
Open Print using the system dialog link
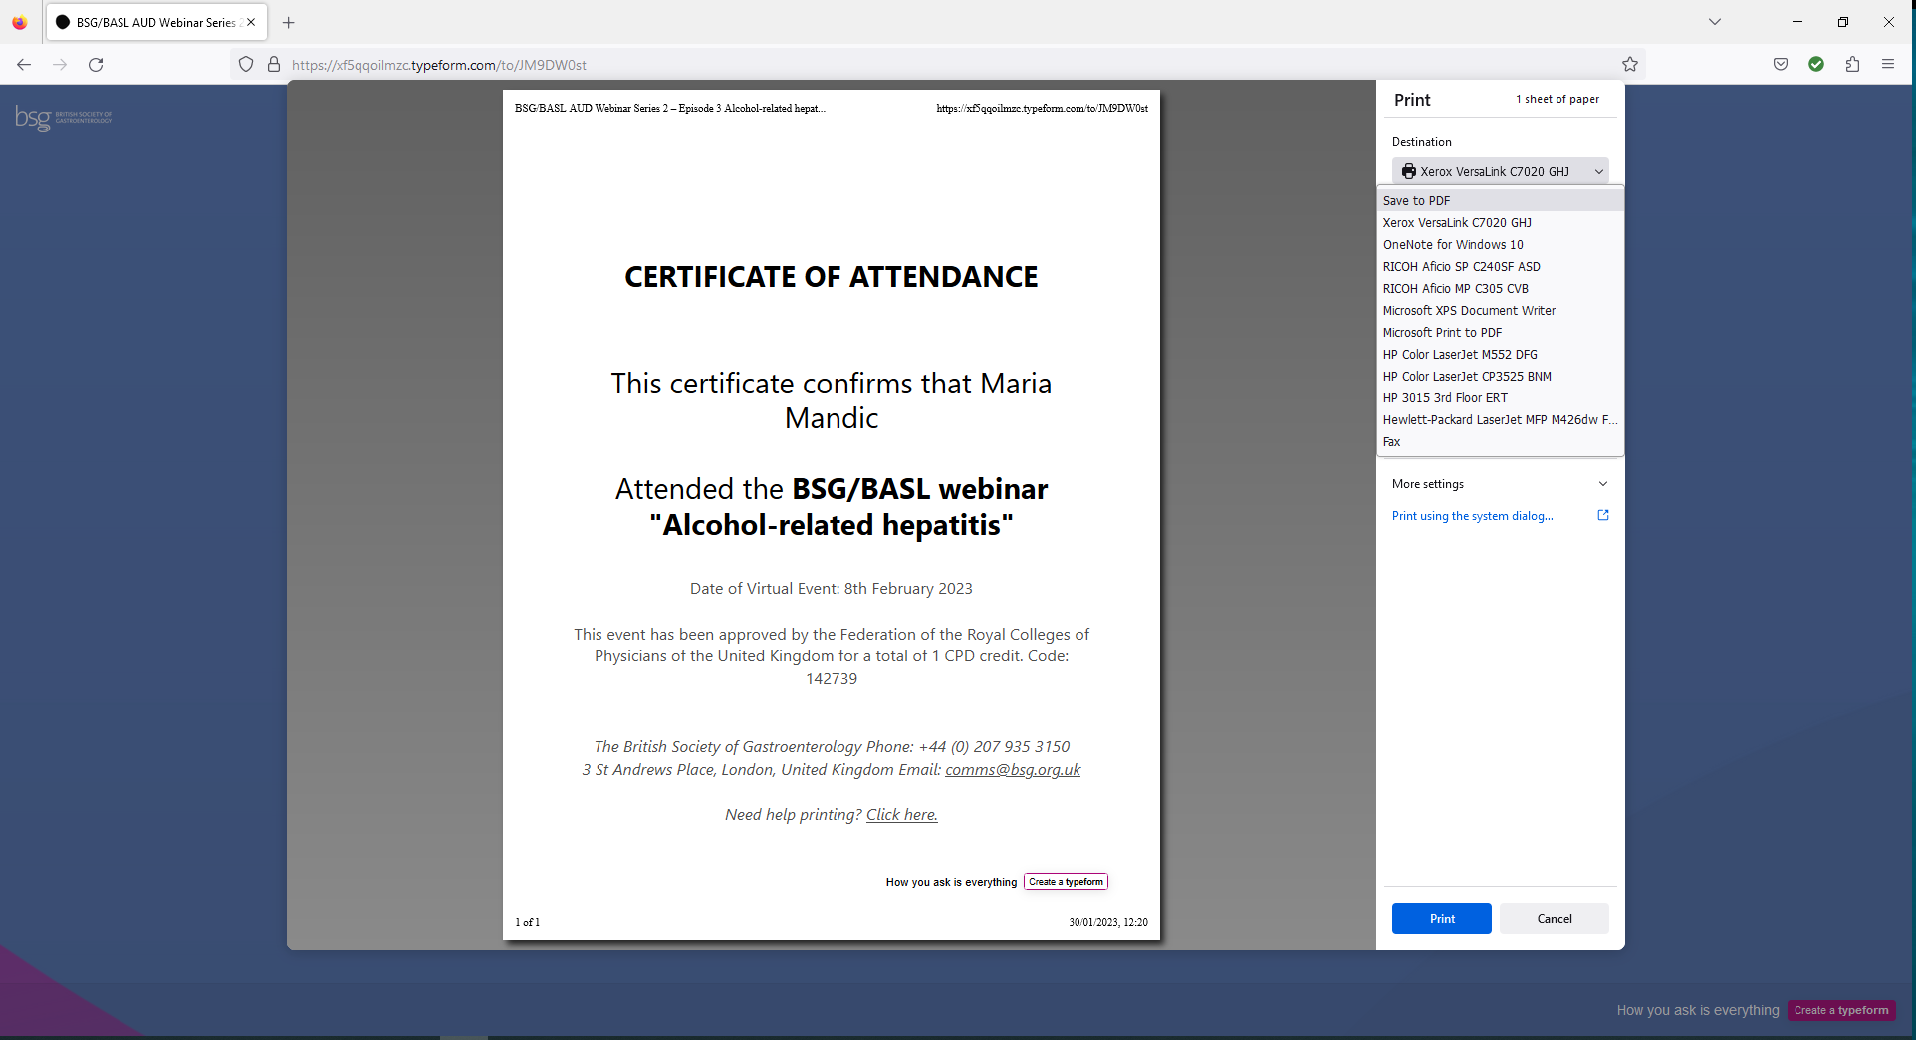(1472, 516)
